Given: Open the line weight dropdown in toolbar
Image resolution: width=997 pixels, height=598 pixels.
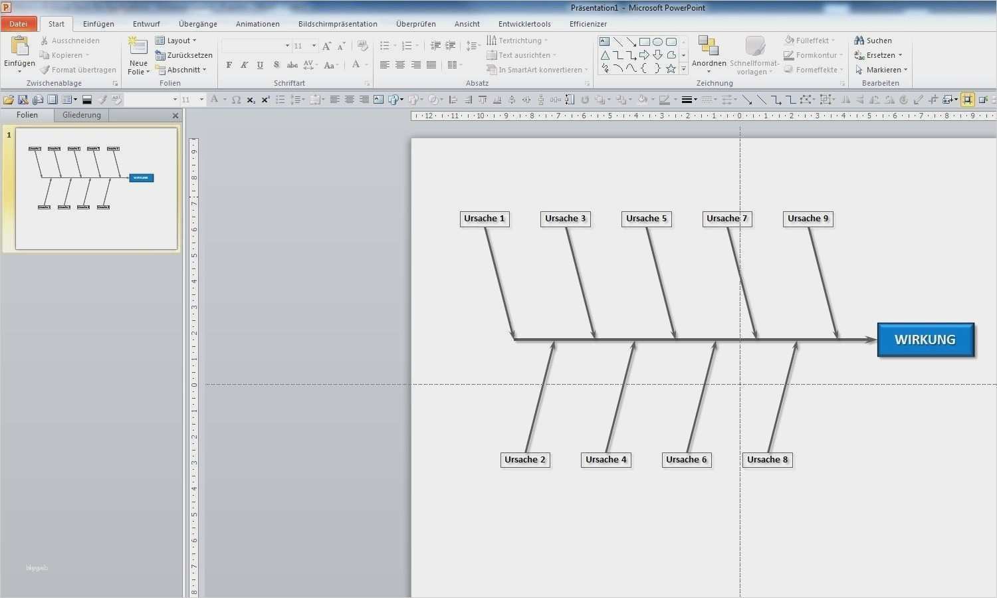Looking at the screenshot, I should point(689,100).
